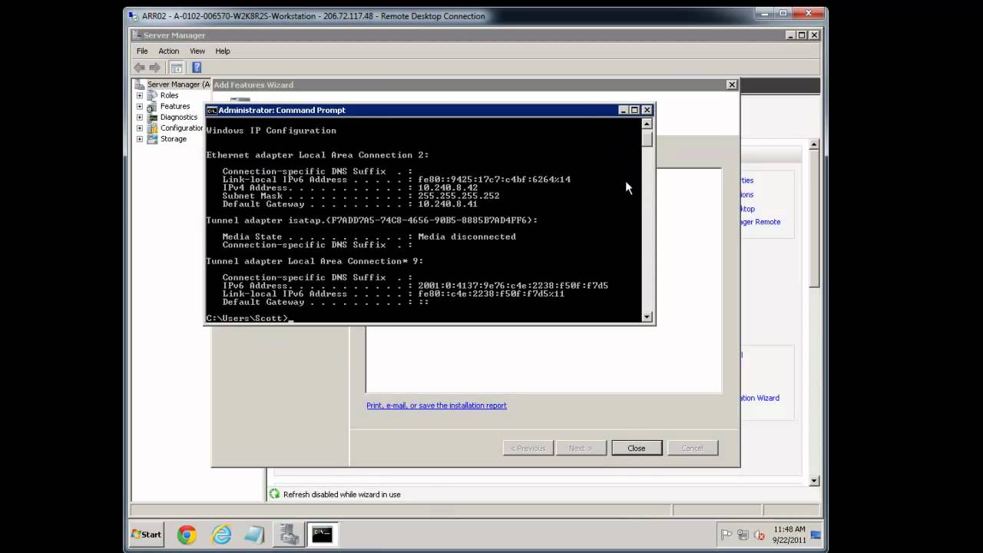The height and width of the screenshot is (553, 983).
Task: Click the Media disconnected text line
Action: [x=369, y=237]
